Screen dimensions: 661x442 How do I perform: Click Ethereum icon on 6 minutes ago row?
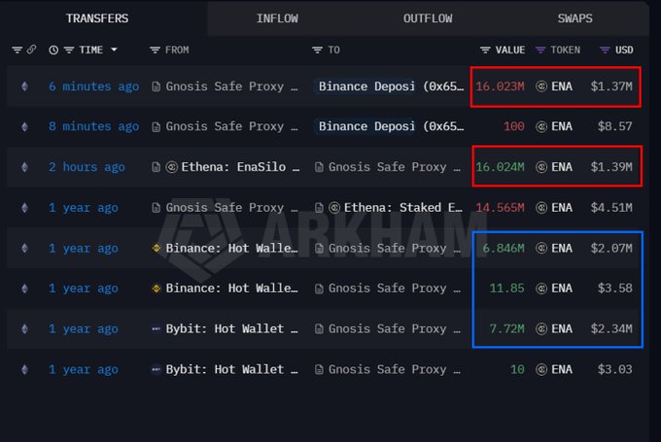coord(25,86)
